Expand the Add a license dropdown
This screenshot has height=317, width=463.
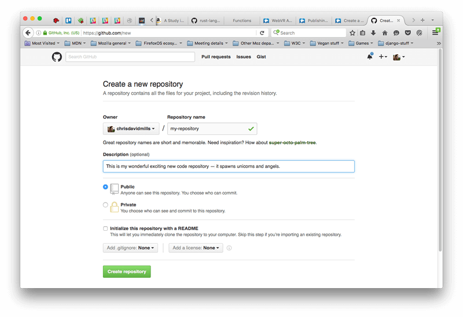coord(196,248)
